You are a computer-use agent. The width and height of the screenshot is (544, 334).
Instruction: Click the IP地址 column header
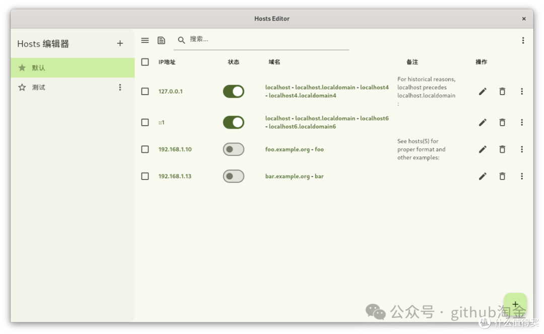(x=167, y=62)
